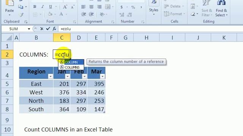Open Sort & Filter menu
243x136 pixels.
coord(207,8)
